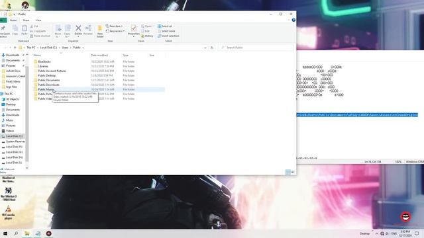The width and height of the screenshot is (424, 238).
Task: Select the Public Desktop folder
Action: tap(47, 75)
